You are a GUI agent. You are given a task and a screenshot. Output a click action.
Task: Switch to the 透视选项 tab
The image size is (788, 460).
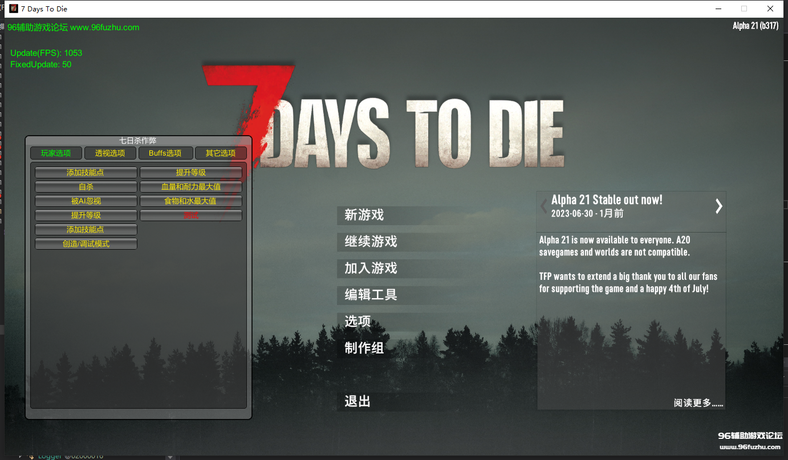109,153
